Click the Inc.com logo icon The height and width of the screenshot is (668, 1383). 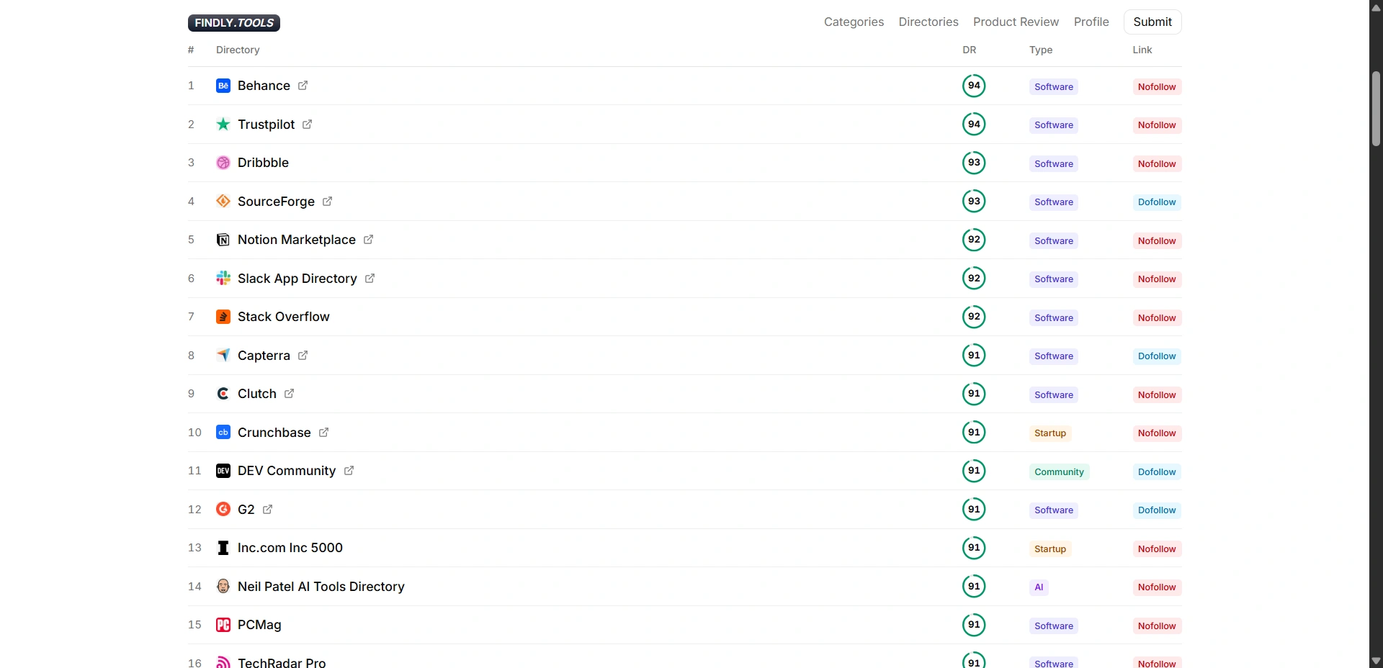(223, 548)
